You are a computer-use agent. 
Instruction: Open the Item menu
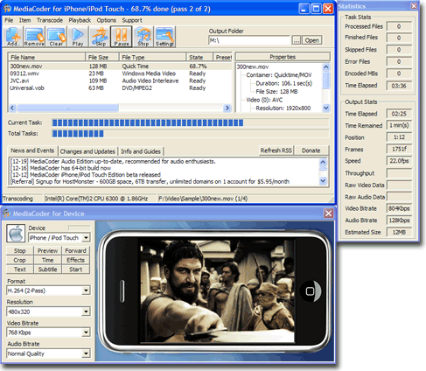(24, 20)
